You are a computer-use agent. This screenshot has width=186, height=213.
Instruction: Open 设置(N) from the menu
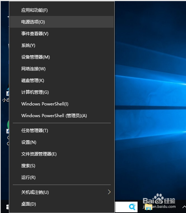[62, 142]
